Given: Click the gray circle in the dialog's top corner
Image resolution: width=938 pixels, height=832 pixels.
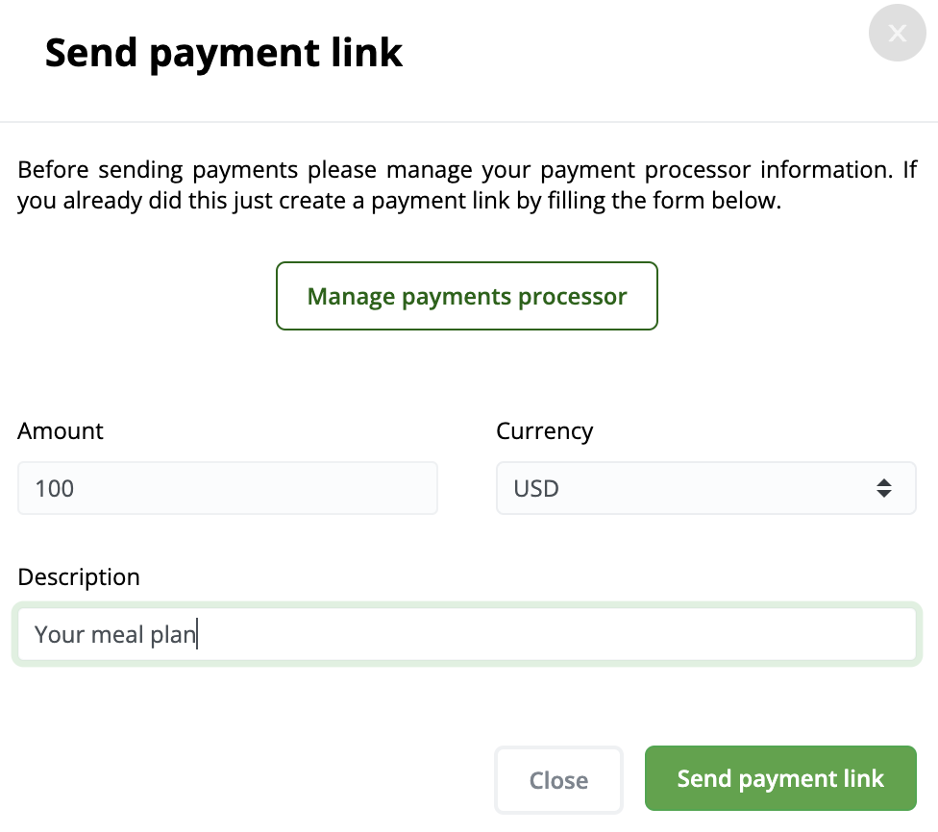Looking at the screenshot, I should (897, 33).
